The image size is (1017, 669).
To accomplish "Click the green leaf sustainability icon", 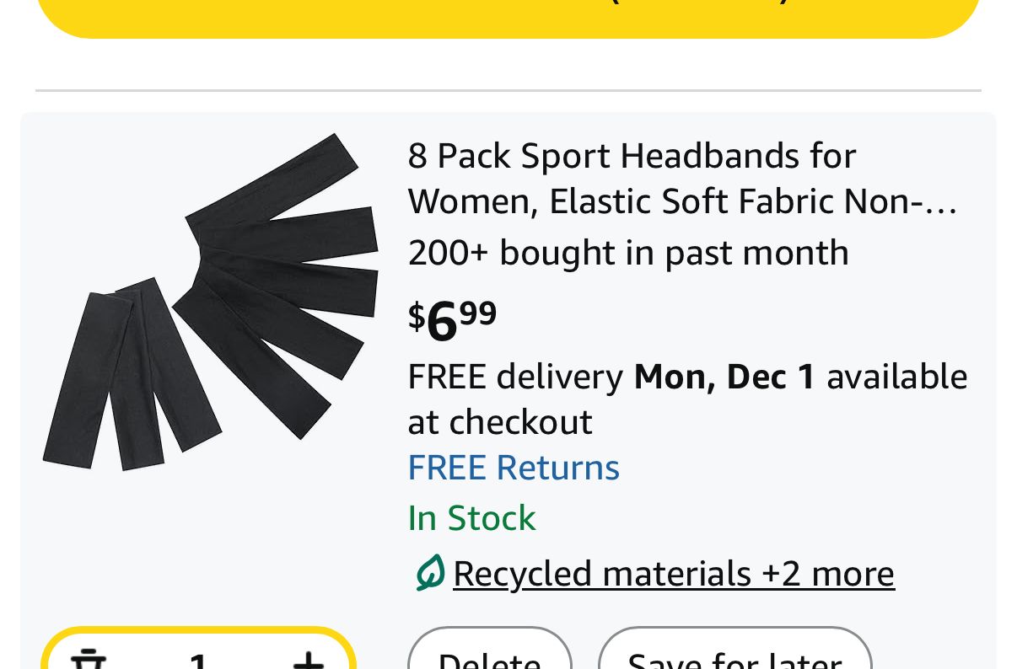I will click(429, 573).
